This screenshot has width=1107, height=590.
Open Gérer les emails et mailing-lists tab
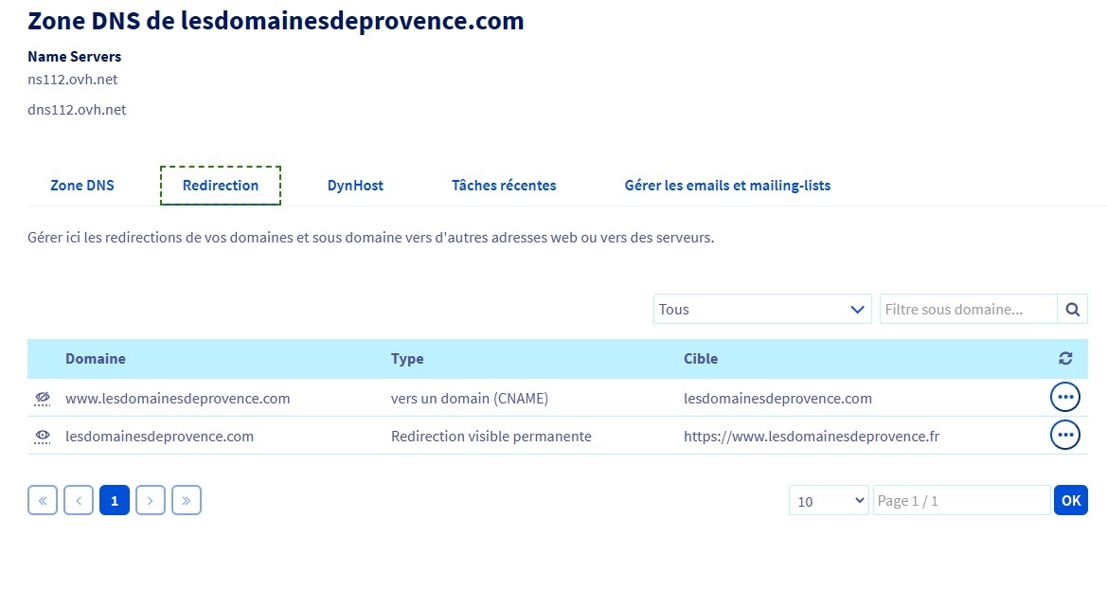click(727, 186)
